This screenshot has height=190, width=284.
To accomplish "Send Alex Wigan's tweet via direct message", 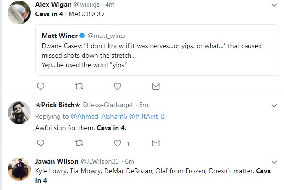I will point(156,86).
